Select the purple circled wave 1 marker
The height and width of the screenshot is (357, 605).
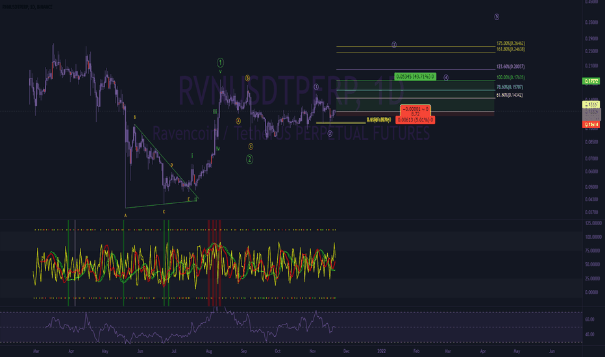point(316,87)
